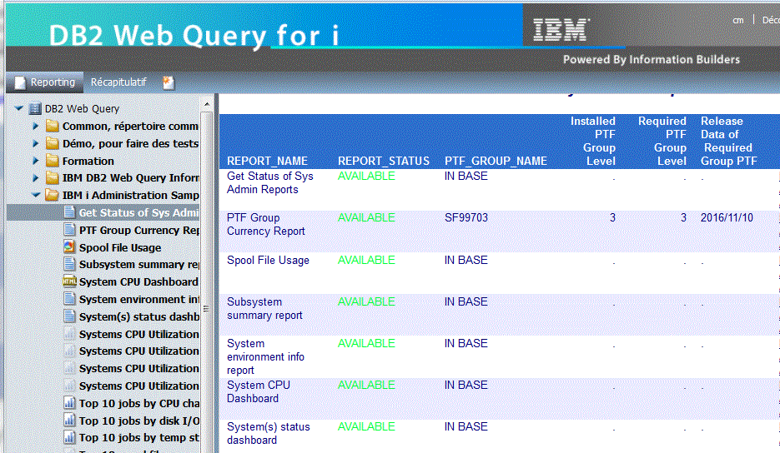780x453 pixels.
Task: Click the System(s) status dashboard icon
Action: 70,316
